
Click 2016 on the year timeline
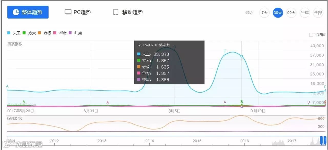[244, 141]
